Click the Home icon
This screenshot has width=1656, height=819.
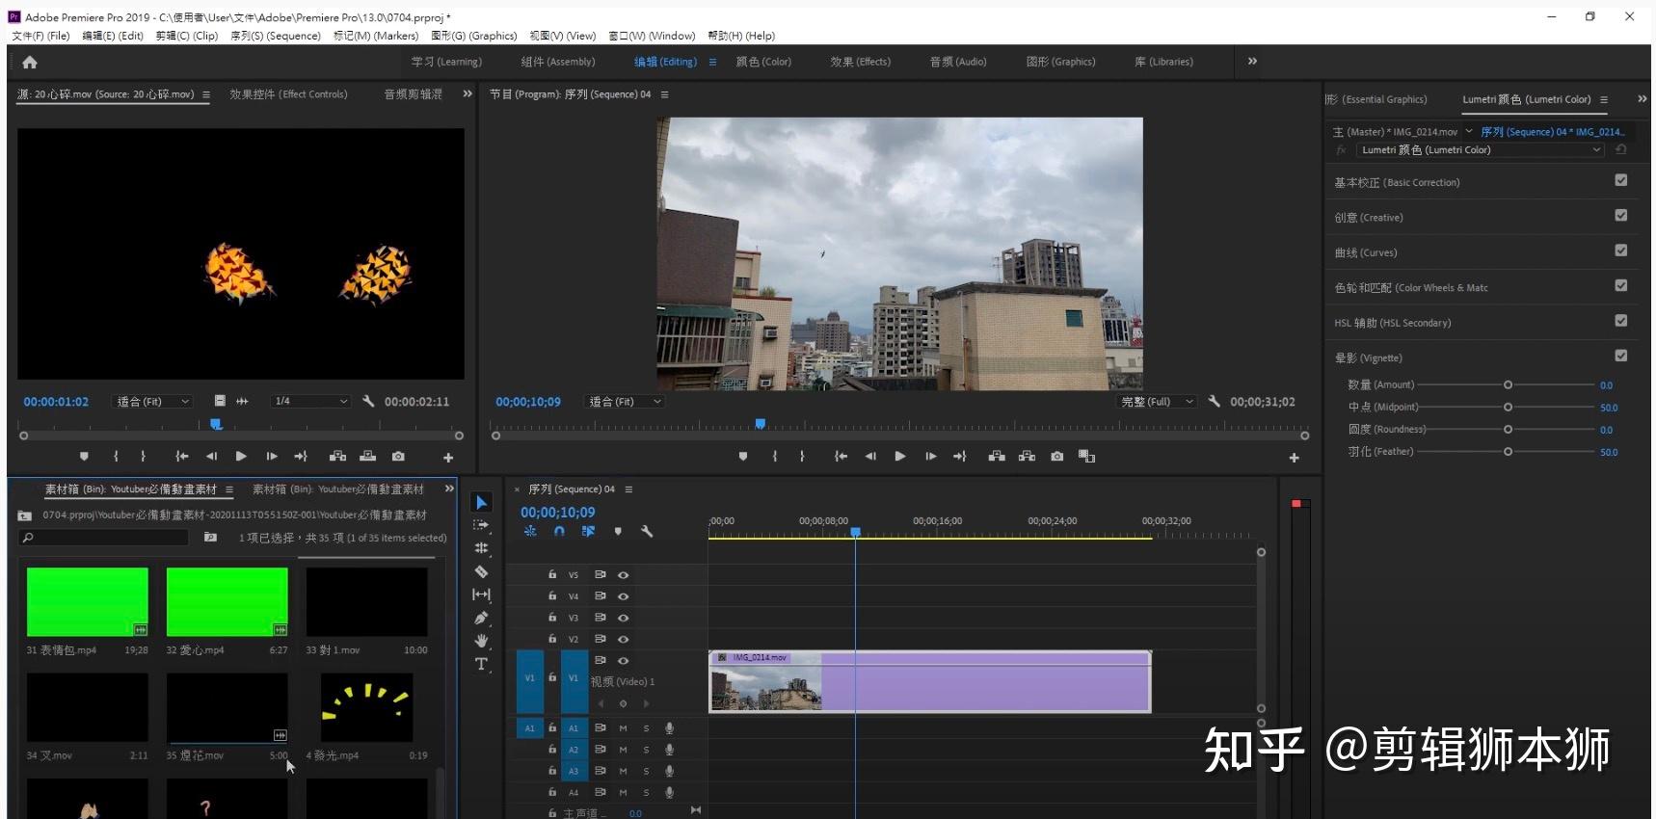30,63
